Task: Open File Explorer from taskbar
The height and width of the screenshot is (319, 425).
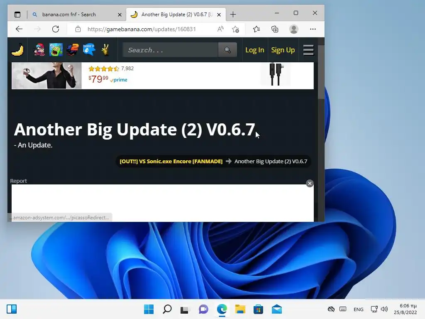Action: (x=240, y=309)
